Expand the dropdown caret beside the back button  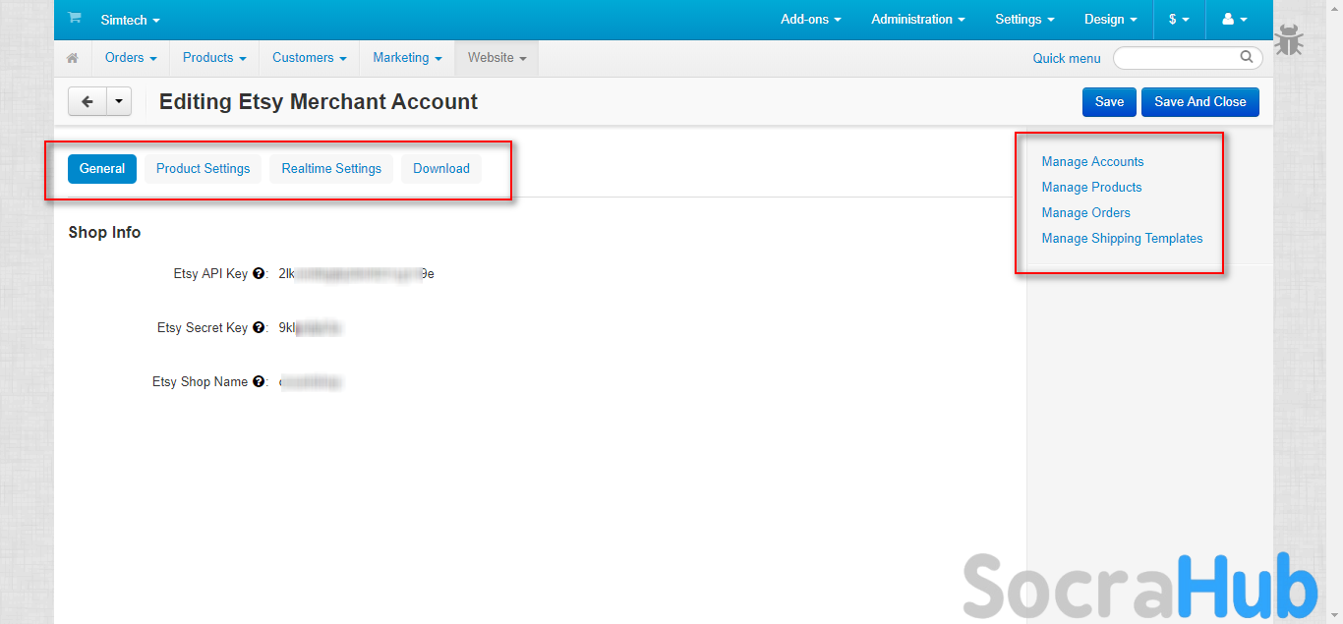coord(119,101)
